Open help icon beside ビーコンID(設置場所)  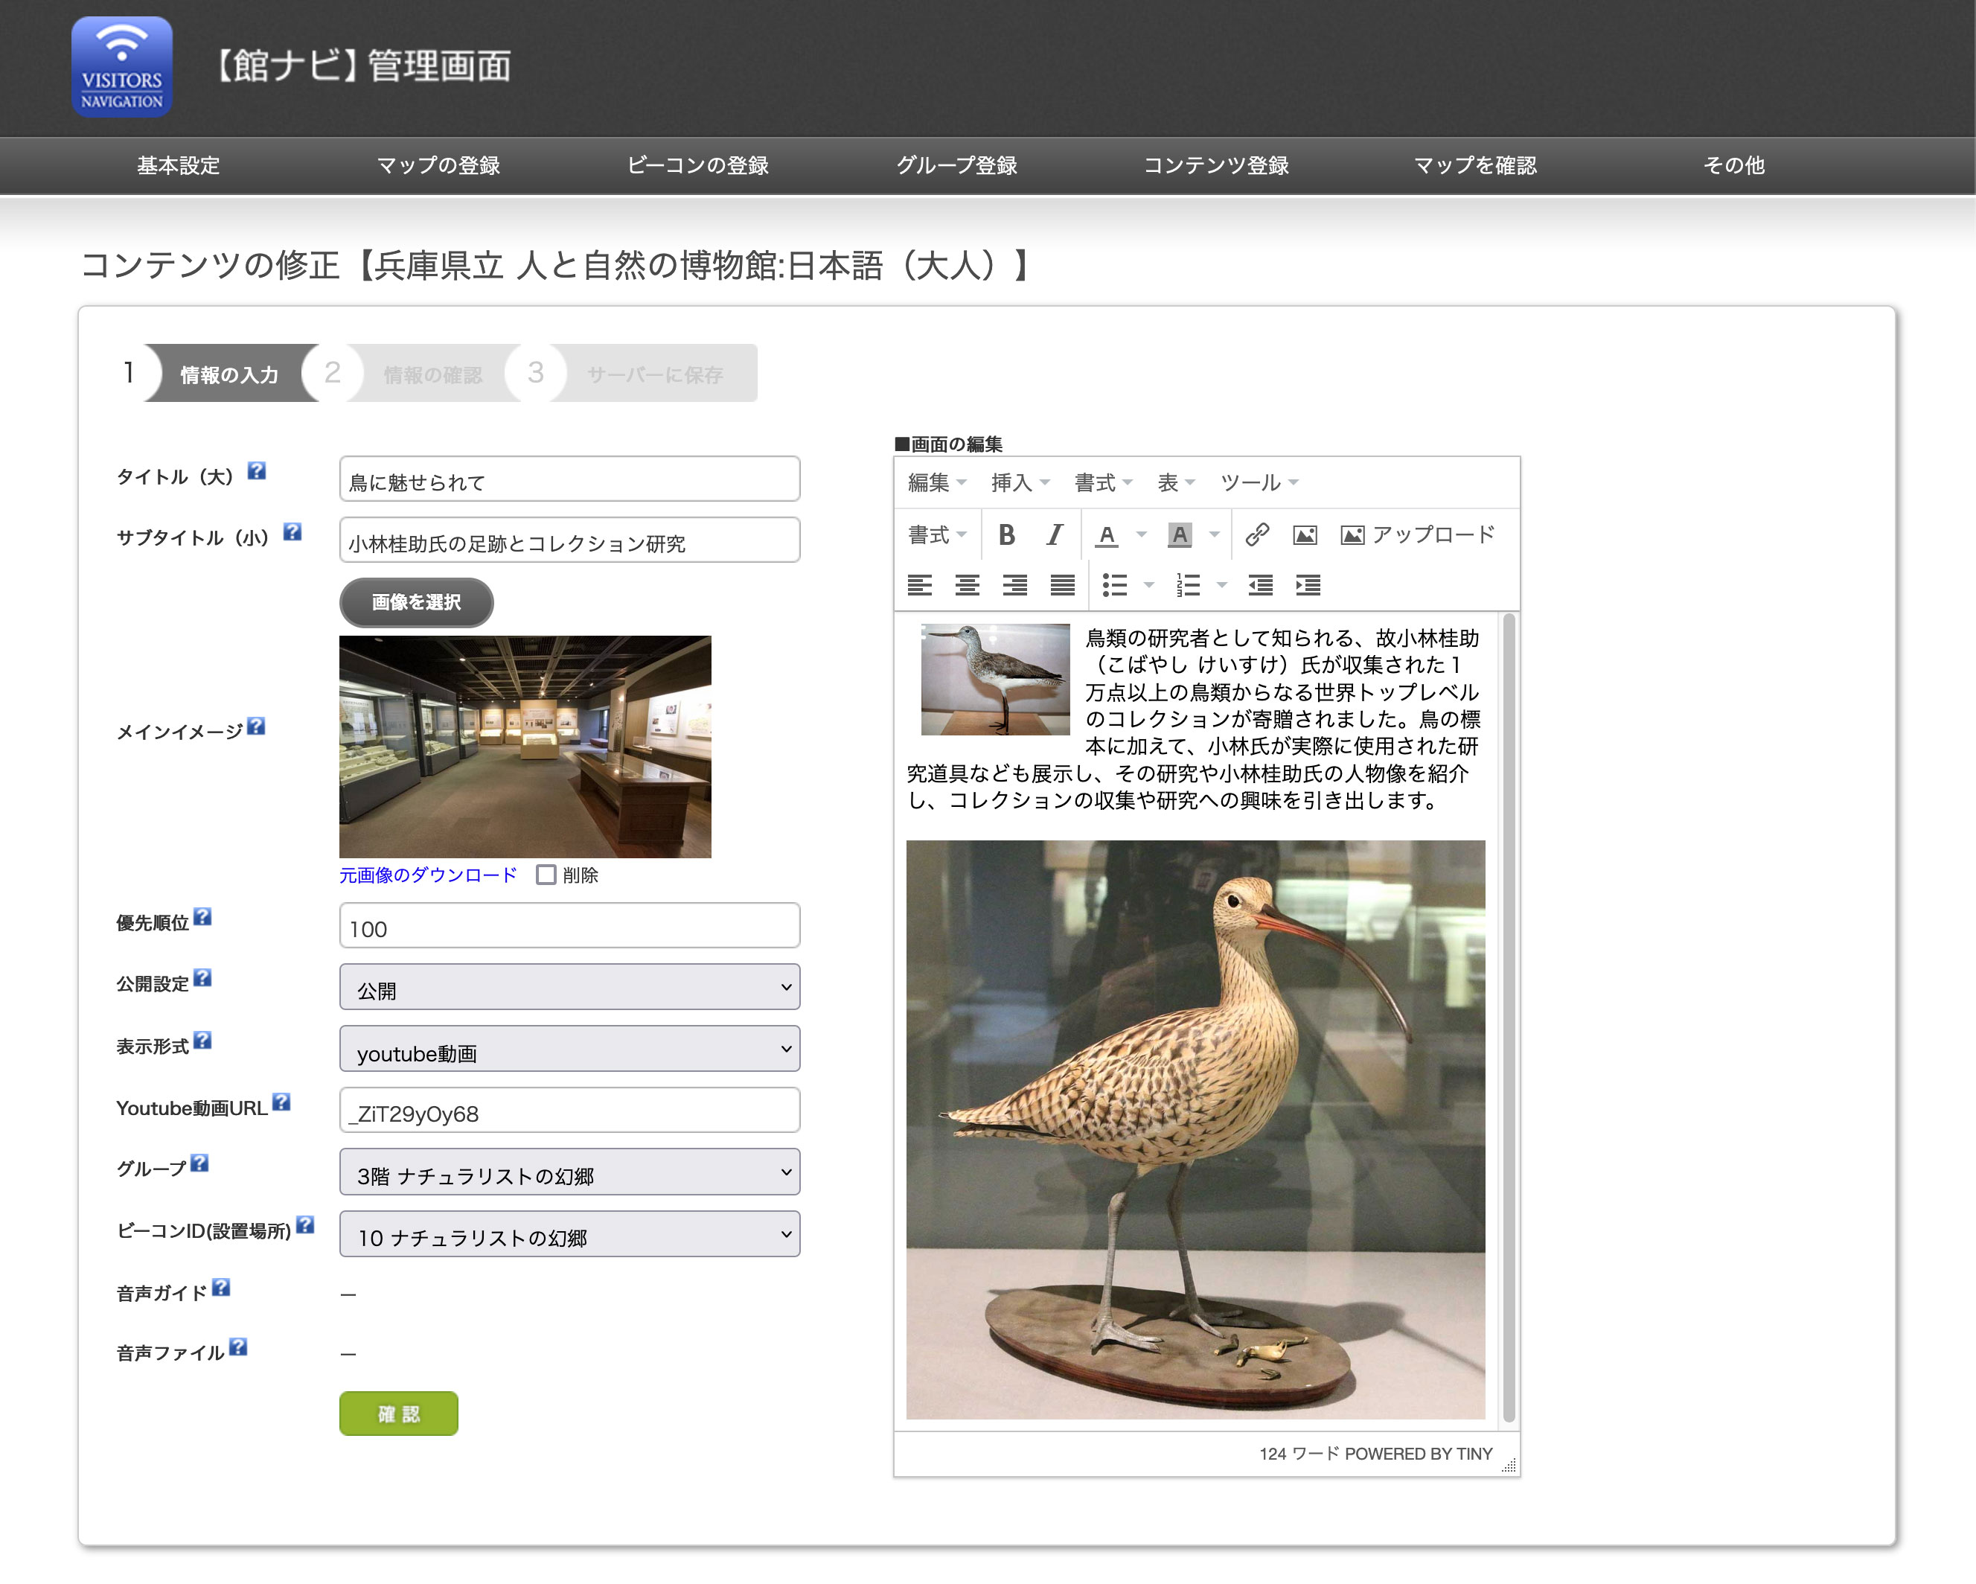305,1224
